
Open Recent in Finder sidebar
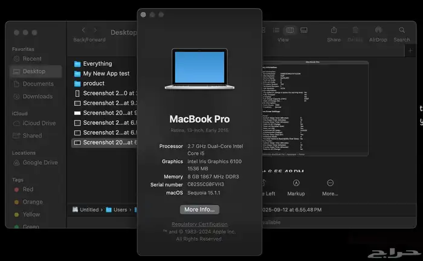(x=36, y=59)
